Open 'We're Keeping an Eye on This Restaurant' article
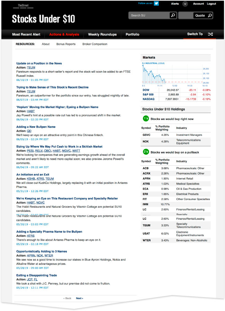The width and height of the screenshot is (225, 311). (67, 198)
